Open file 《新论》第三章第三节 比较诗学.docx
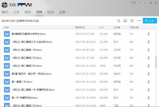This screenshot has height=107, width=159. click(x=32, y=42)
